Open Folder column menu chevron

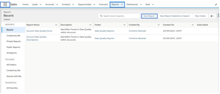point(124,25)
